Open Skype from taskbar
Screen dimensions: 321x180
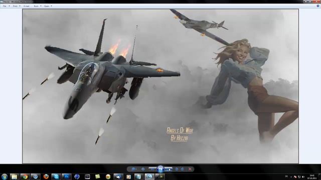click(56, 176)
